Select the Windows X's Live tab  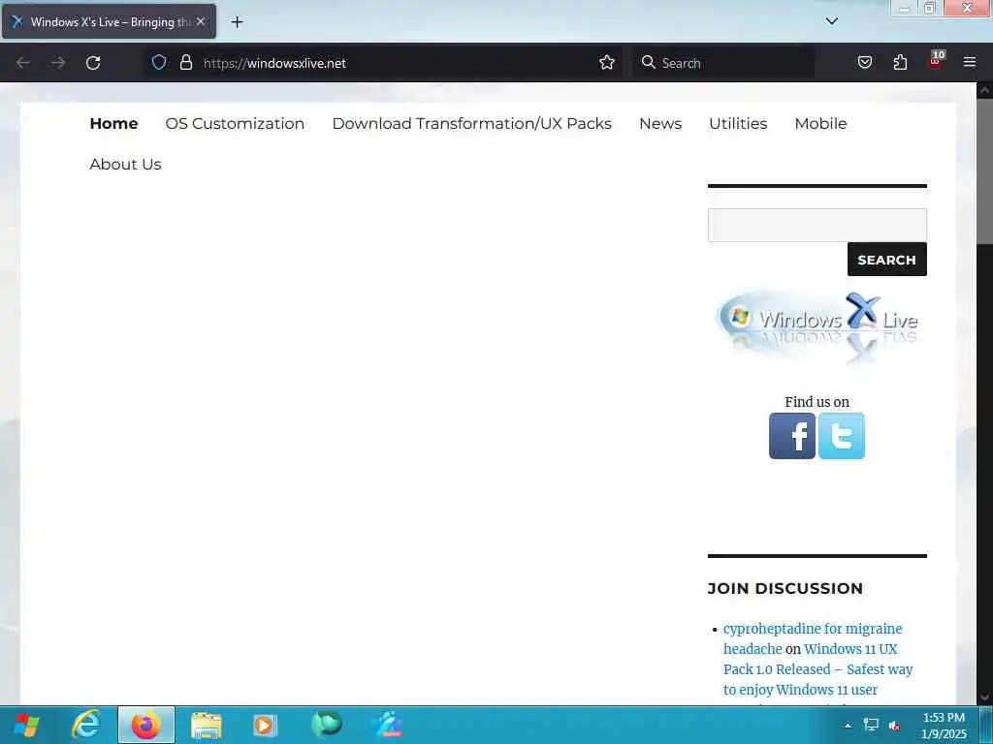(109, 21)
